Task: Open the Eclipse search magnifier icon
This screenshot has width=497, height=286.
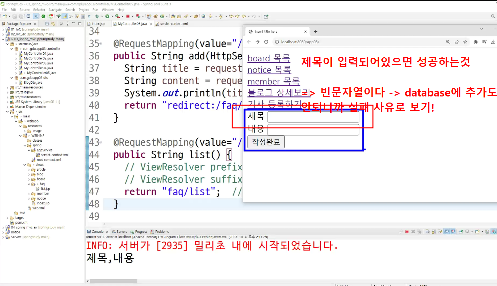Action: (x=493, y=16)
